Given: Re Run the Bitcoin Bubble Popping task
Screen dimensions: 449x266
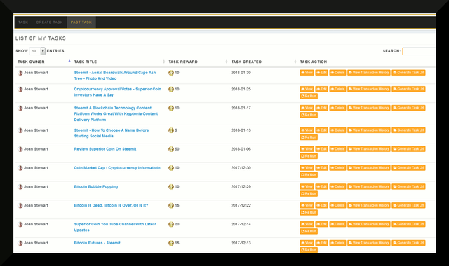Looking at the screenshot, I should pos(309,194).
